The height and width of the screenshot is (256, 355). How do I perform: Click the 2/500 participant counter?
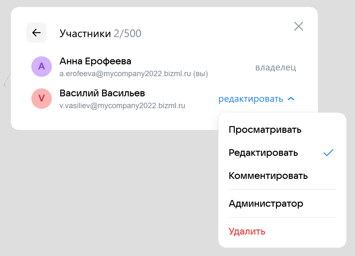click(x=128, y=34)
